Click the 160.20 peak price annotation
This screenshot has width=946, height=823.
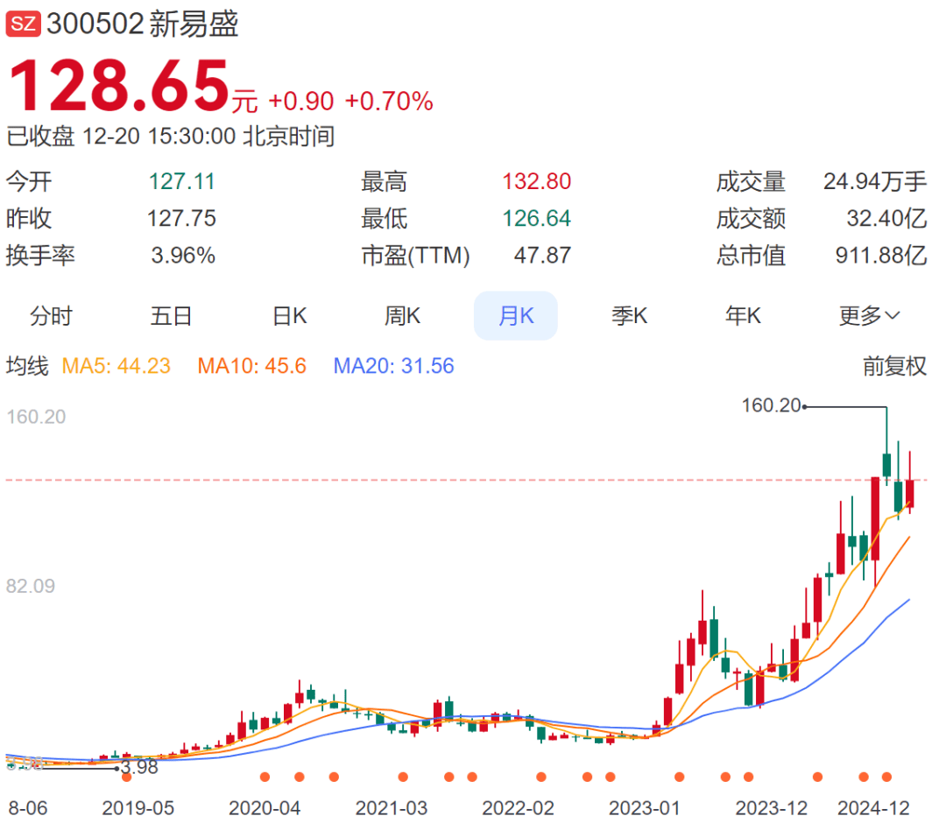tap(771, 405)
